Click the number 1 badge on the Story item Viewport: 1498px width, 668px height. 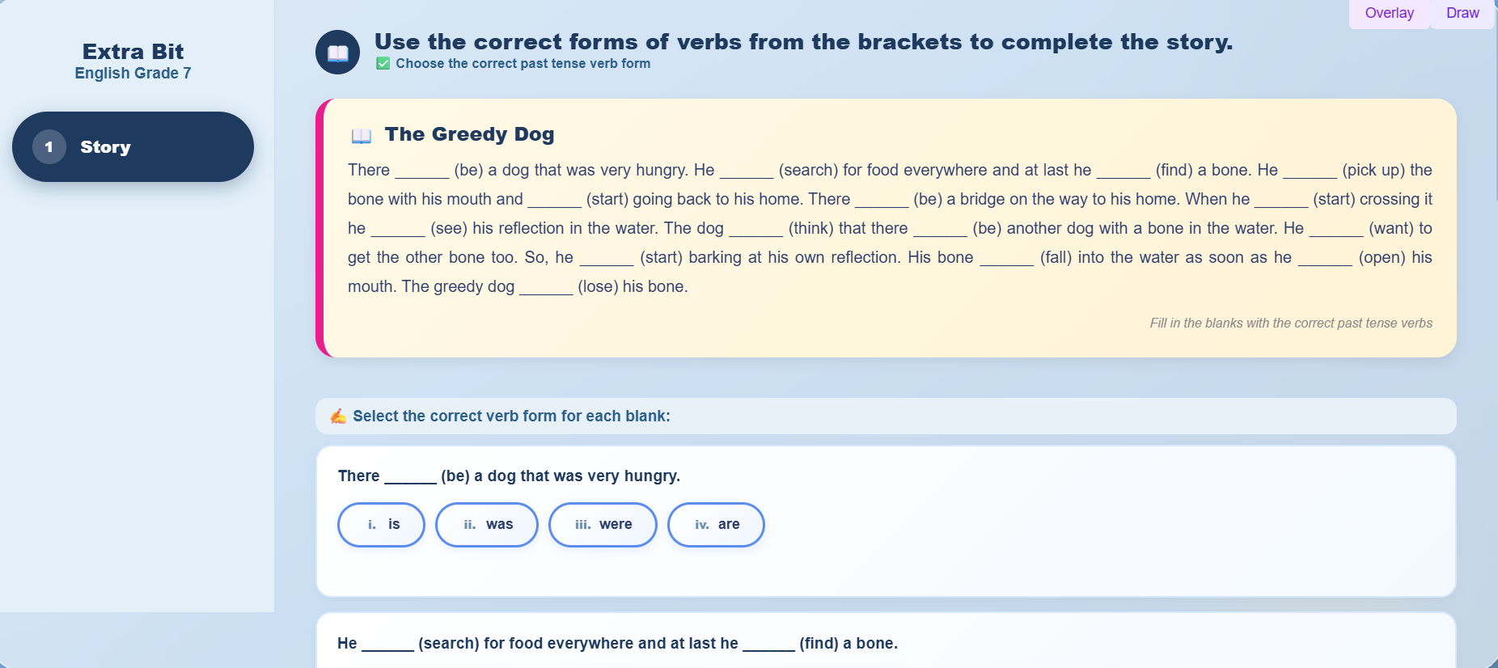tap(49, 146)
